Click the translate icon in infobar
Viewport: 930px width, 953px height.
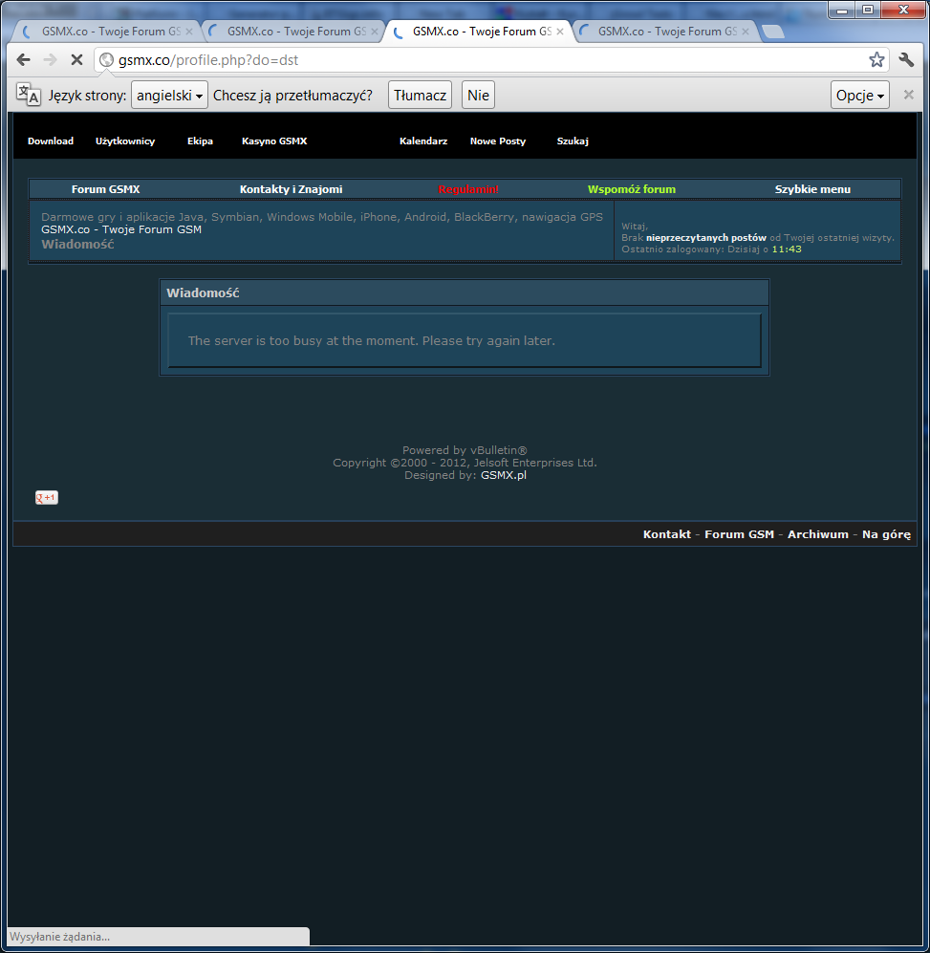pyautogui.click(x=29, y=95)
